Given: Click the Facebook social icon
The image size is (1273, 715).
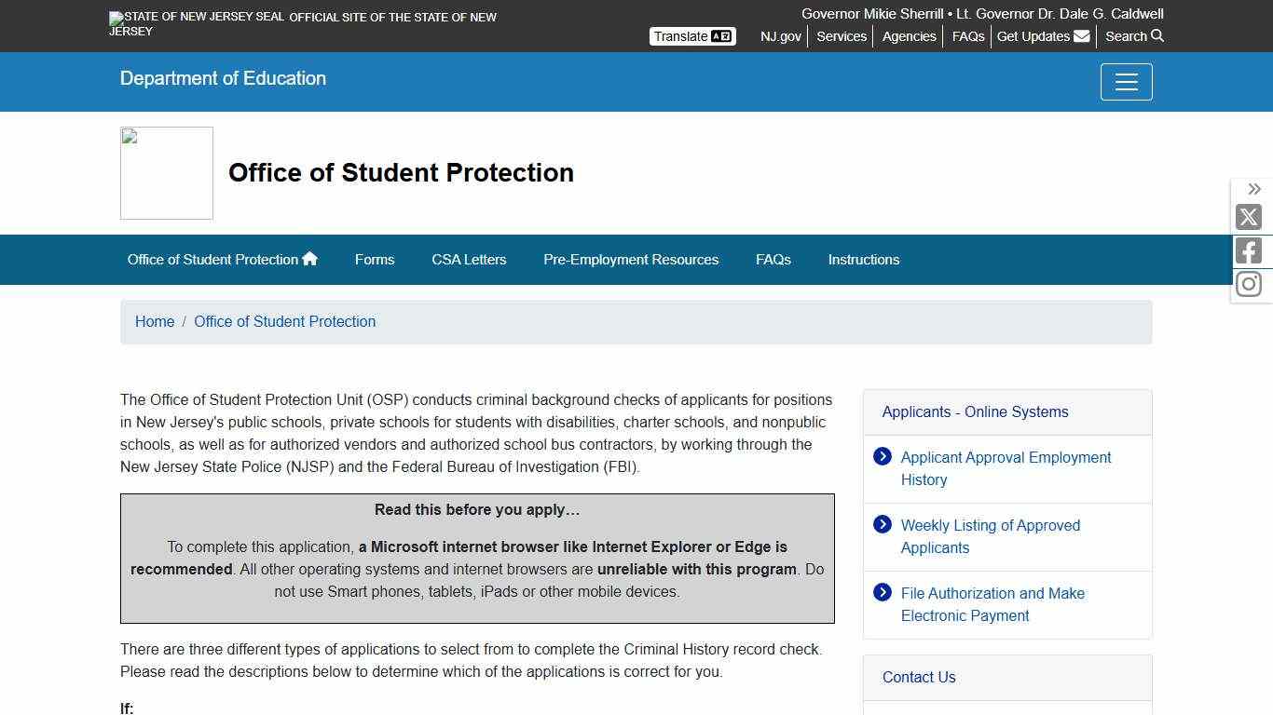Looking at the screenshot, I should [1249, 250].
